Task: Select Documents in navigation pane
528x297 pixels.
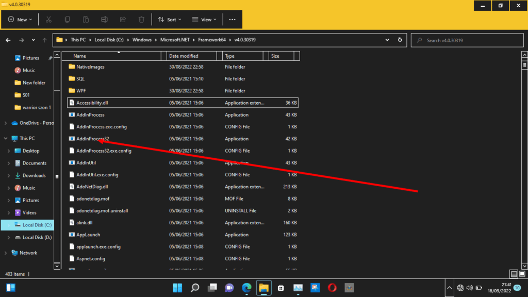Action: coord(35,163)
